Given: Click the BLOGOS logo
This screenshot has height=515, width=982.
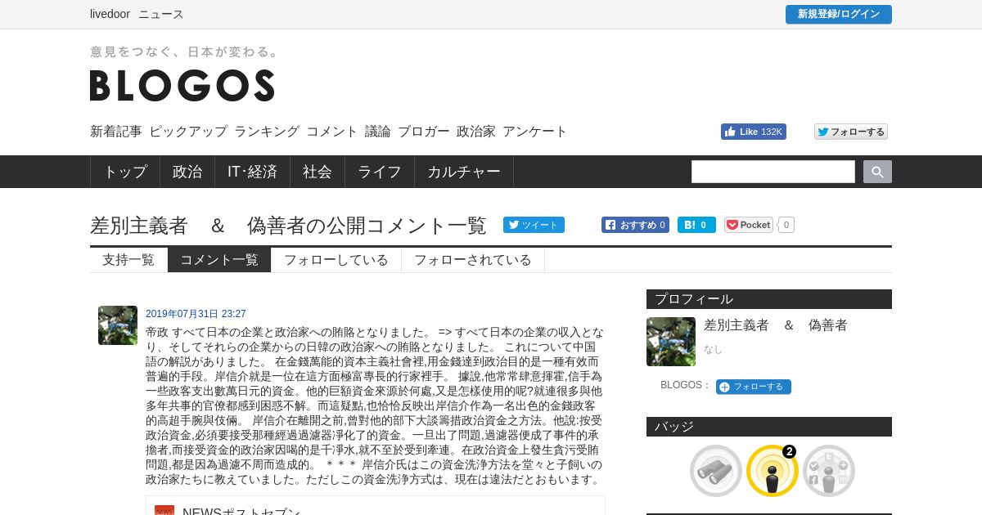Looking at the screenshot, I should point(182,85).
